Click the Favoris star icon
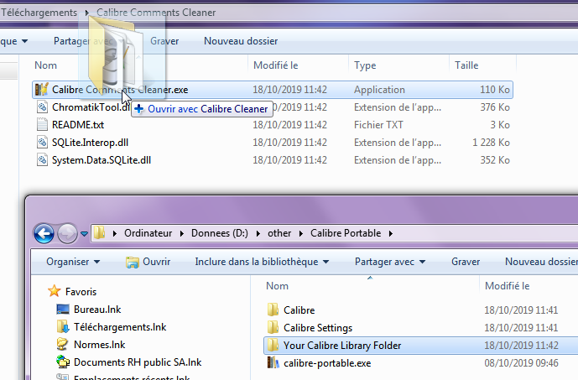The height and width of the screenshot is (380, 578). (55, 291)
